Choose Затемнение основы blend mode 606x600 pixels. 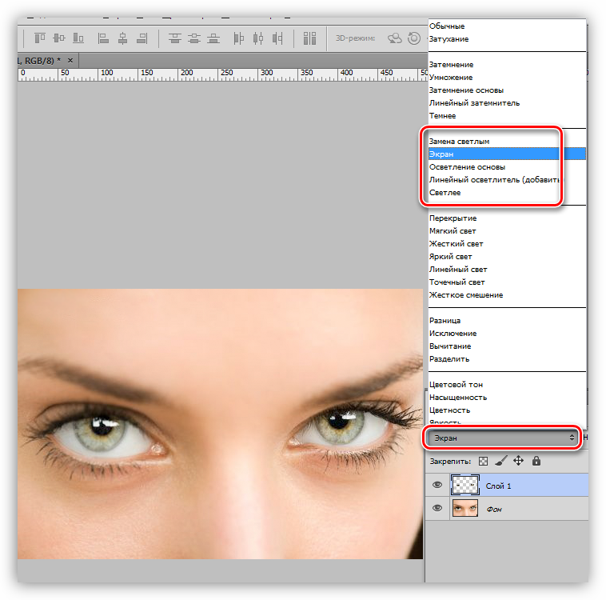(x=466, y=90)
